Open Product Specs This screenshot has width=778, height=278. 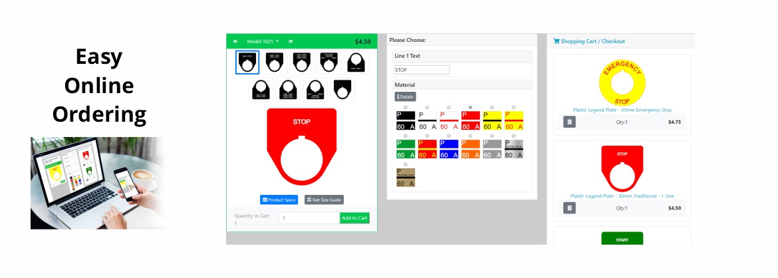279,200
